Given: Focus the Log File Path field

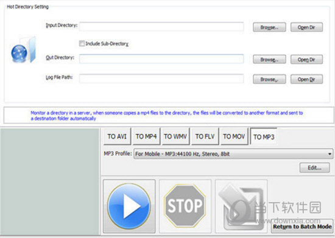Looking at the screenshot, I should point(161,79).
